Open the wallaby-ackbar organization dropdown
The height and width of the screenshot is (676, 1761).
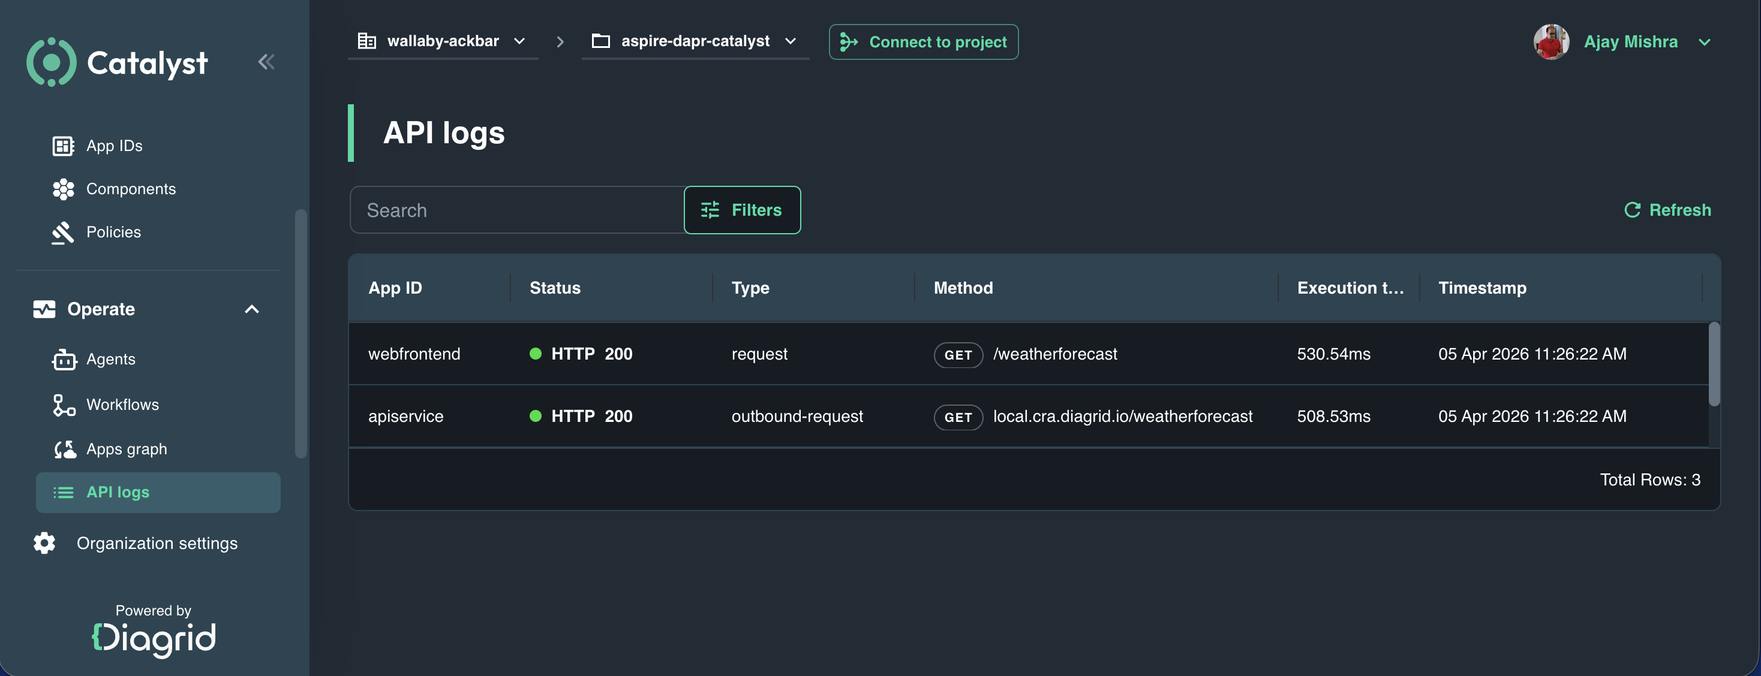[x=442, y=42]
